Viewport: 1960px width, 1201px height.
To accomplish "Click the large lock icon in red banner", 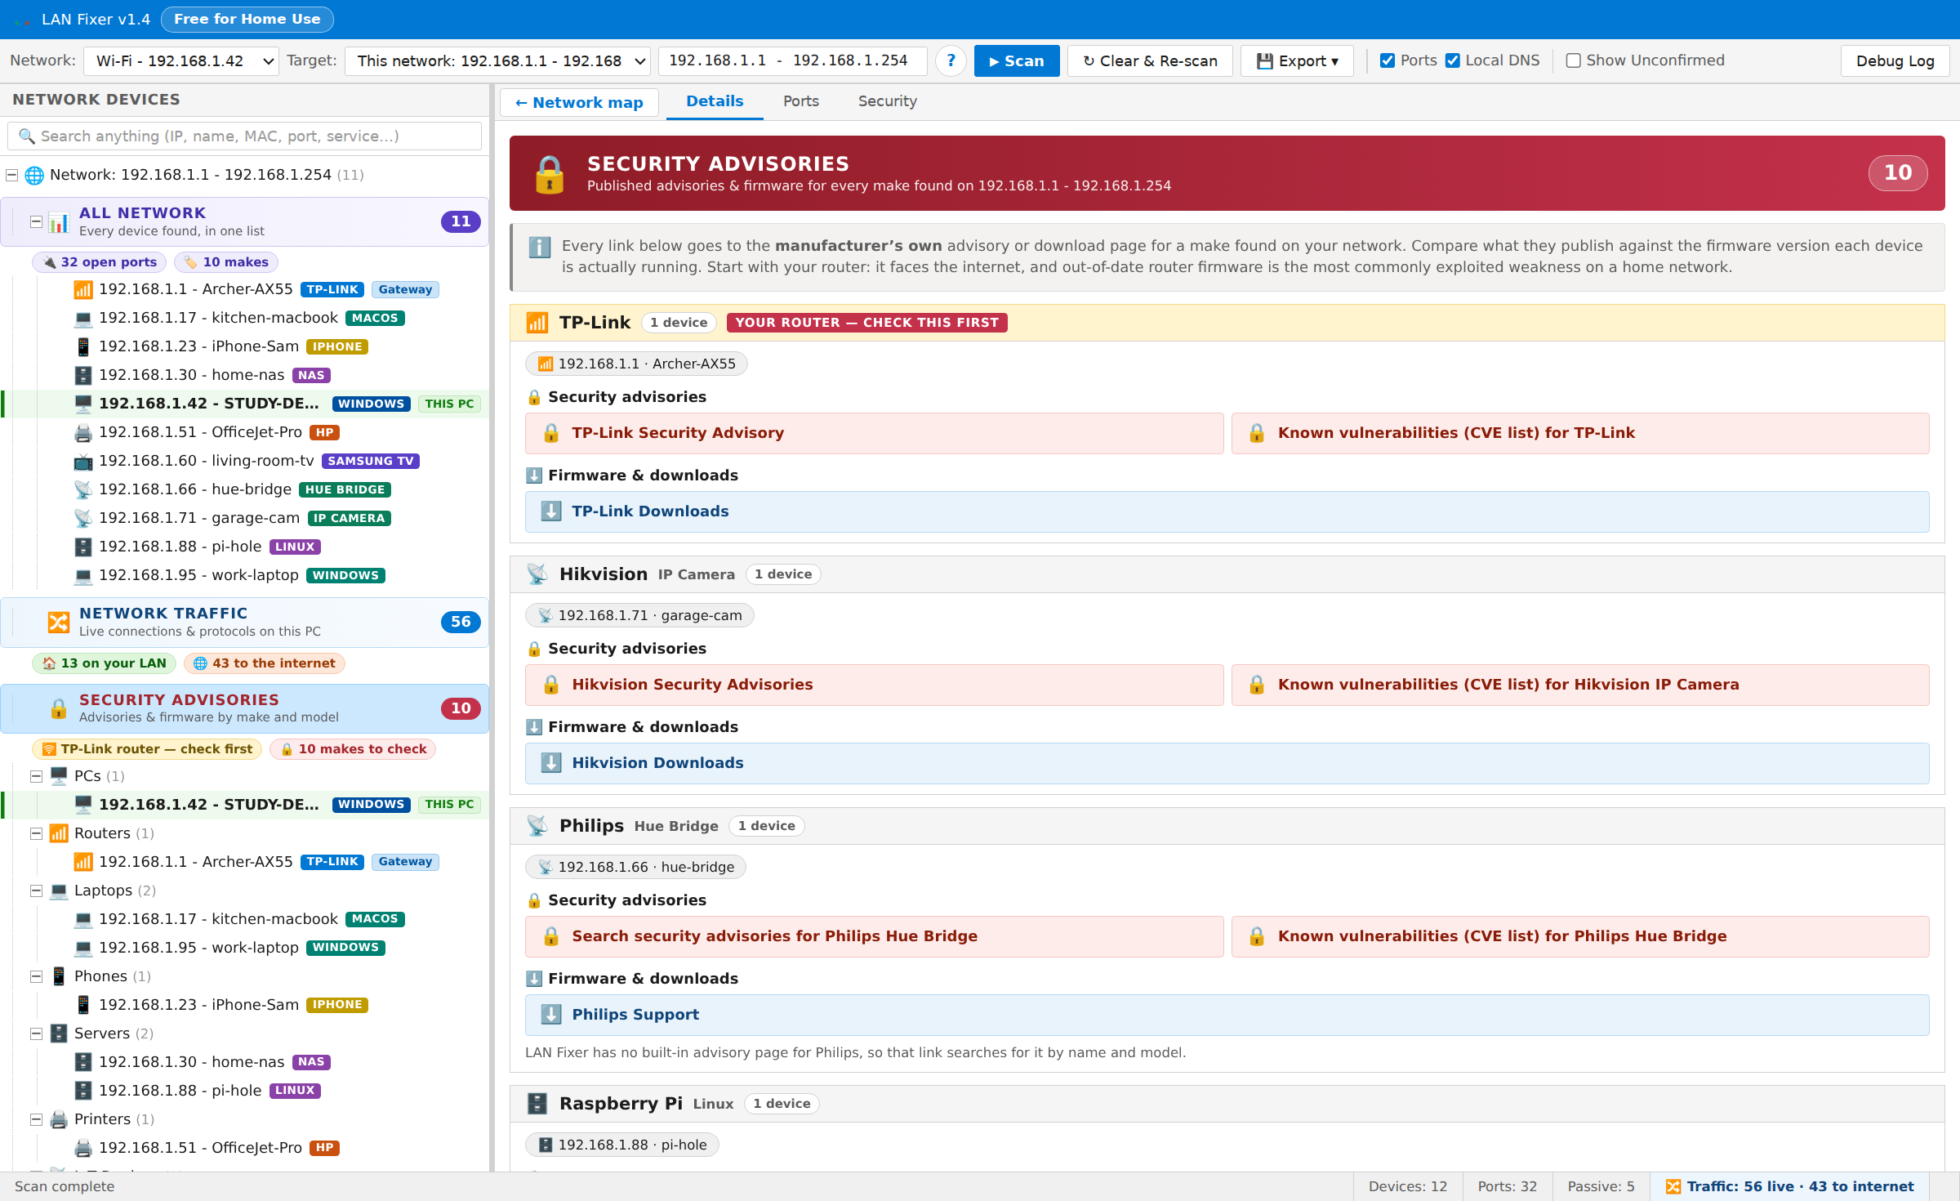I will [x=550, y=174].
